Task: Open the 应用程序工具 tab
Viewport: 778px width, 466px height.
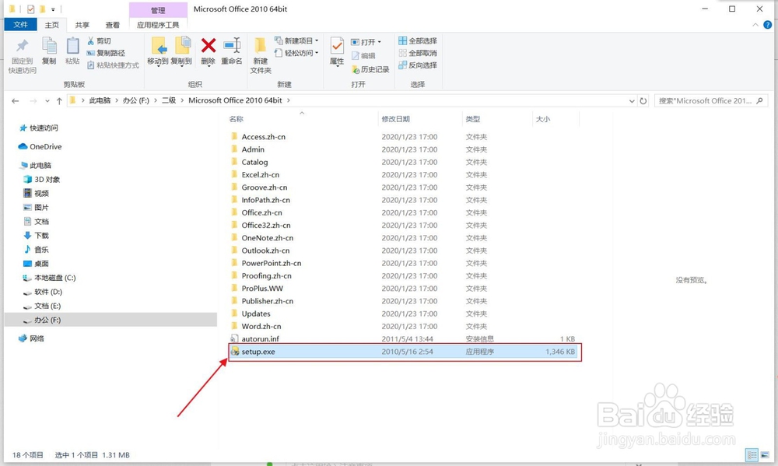Action: (158, 25)
